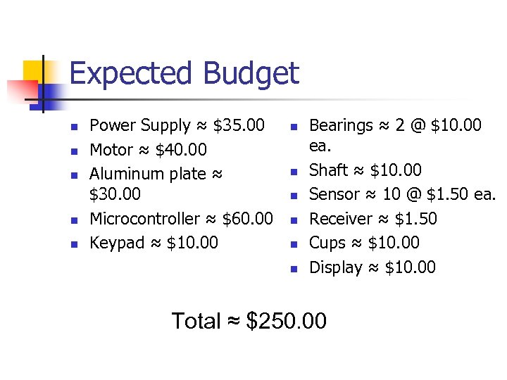Image resolution: width=507 pixels, height=380 pixels.
Task: Click the "Microcontroller ≈ $60.00" line
Action: pyautogui.click(x=181, y=219)
